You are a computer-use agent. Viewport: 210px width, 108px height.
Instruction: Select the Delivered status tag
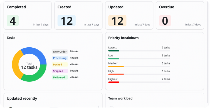pyautogui.click(x=60, y=78)
